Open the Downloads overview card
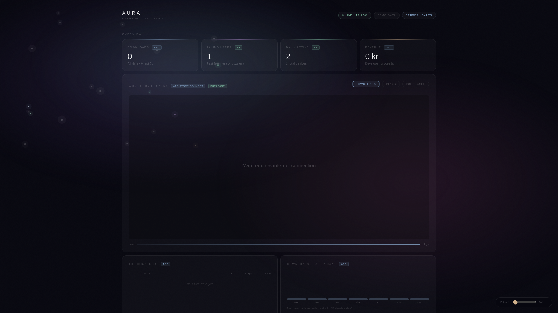 [x=160, y=55]
